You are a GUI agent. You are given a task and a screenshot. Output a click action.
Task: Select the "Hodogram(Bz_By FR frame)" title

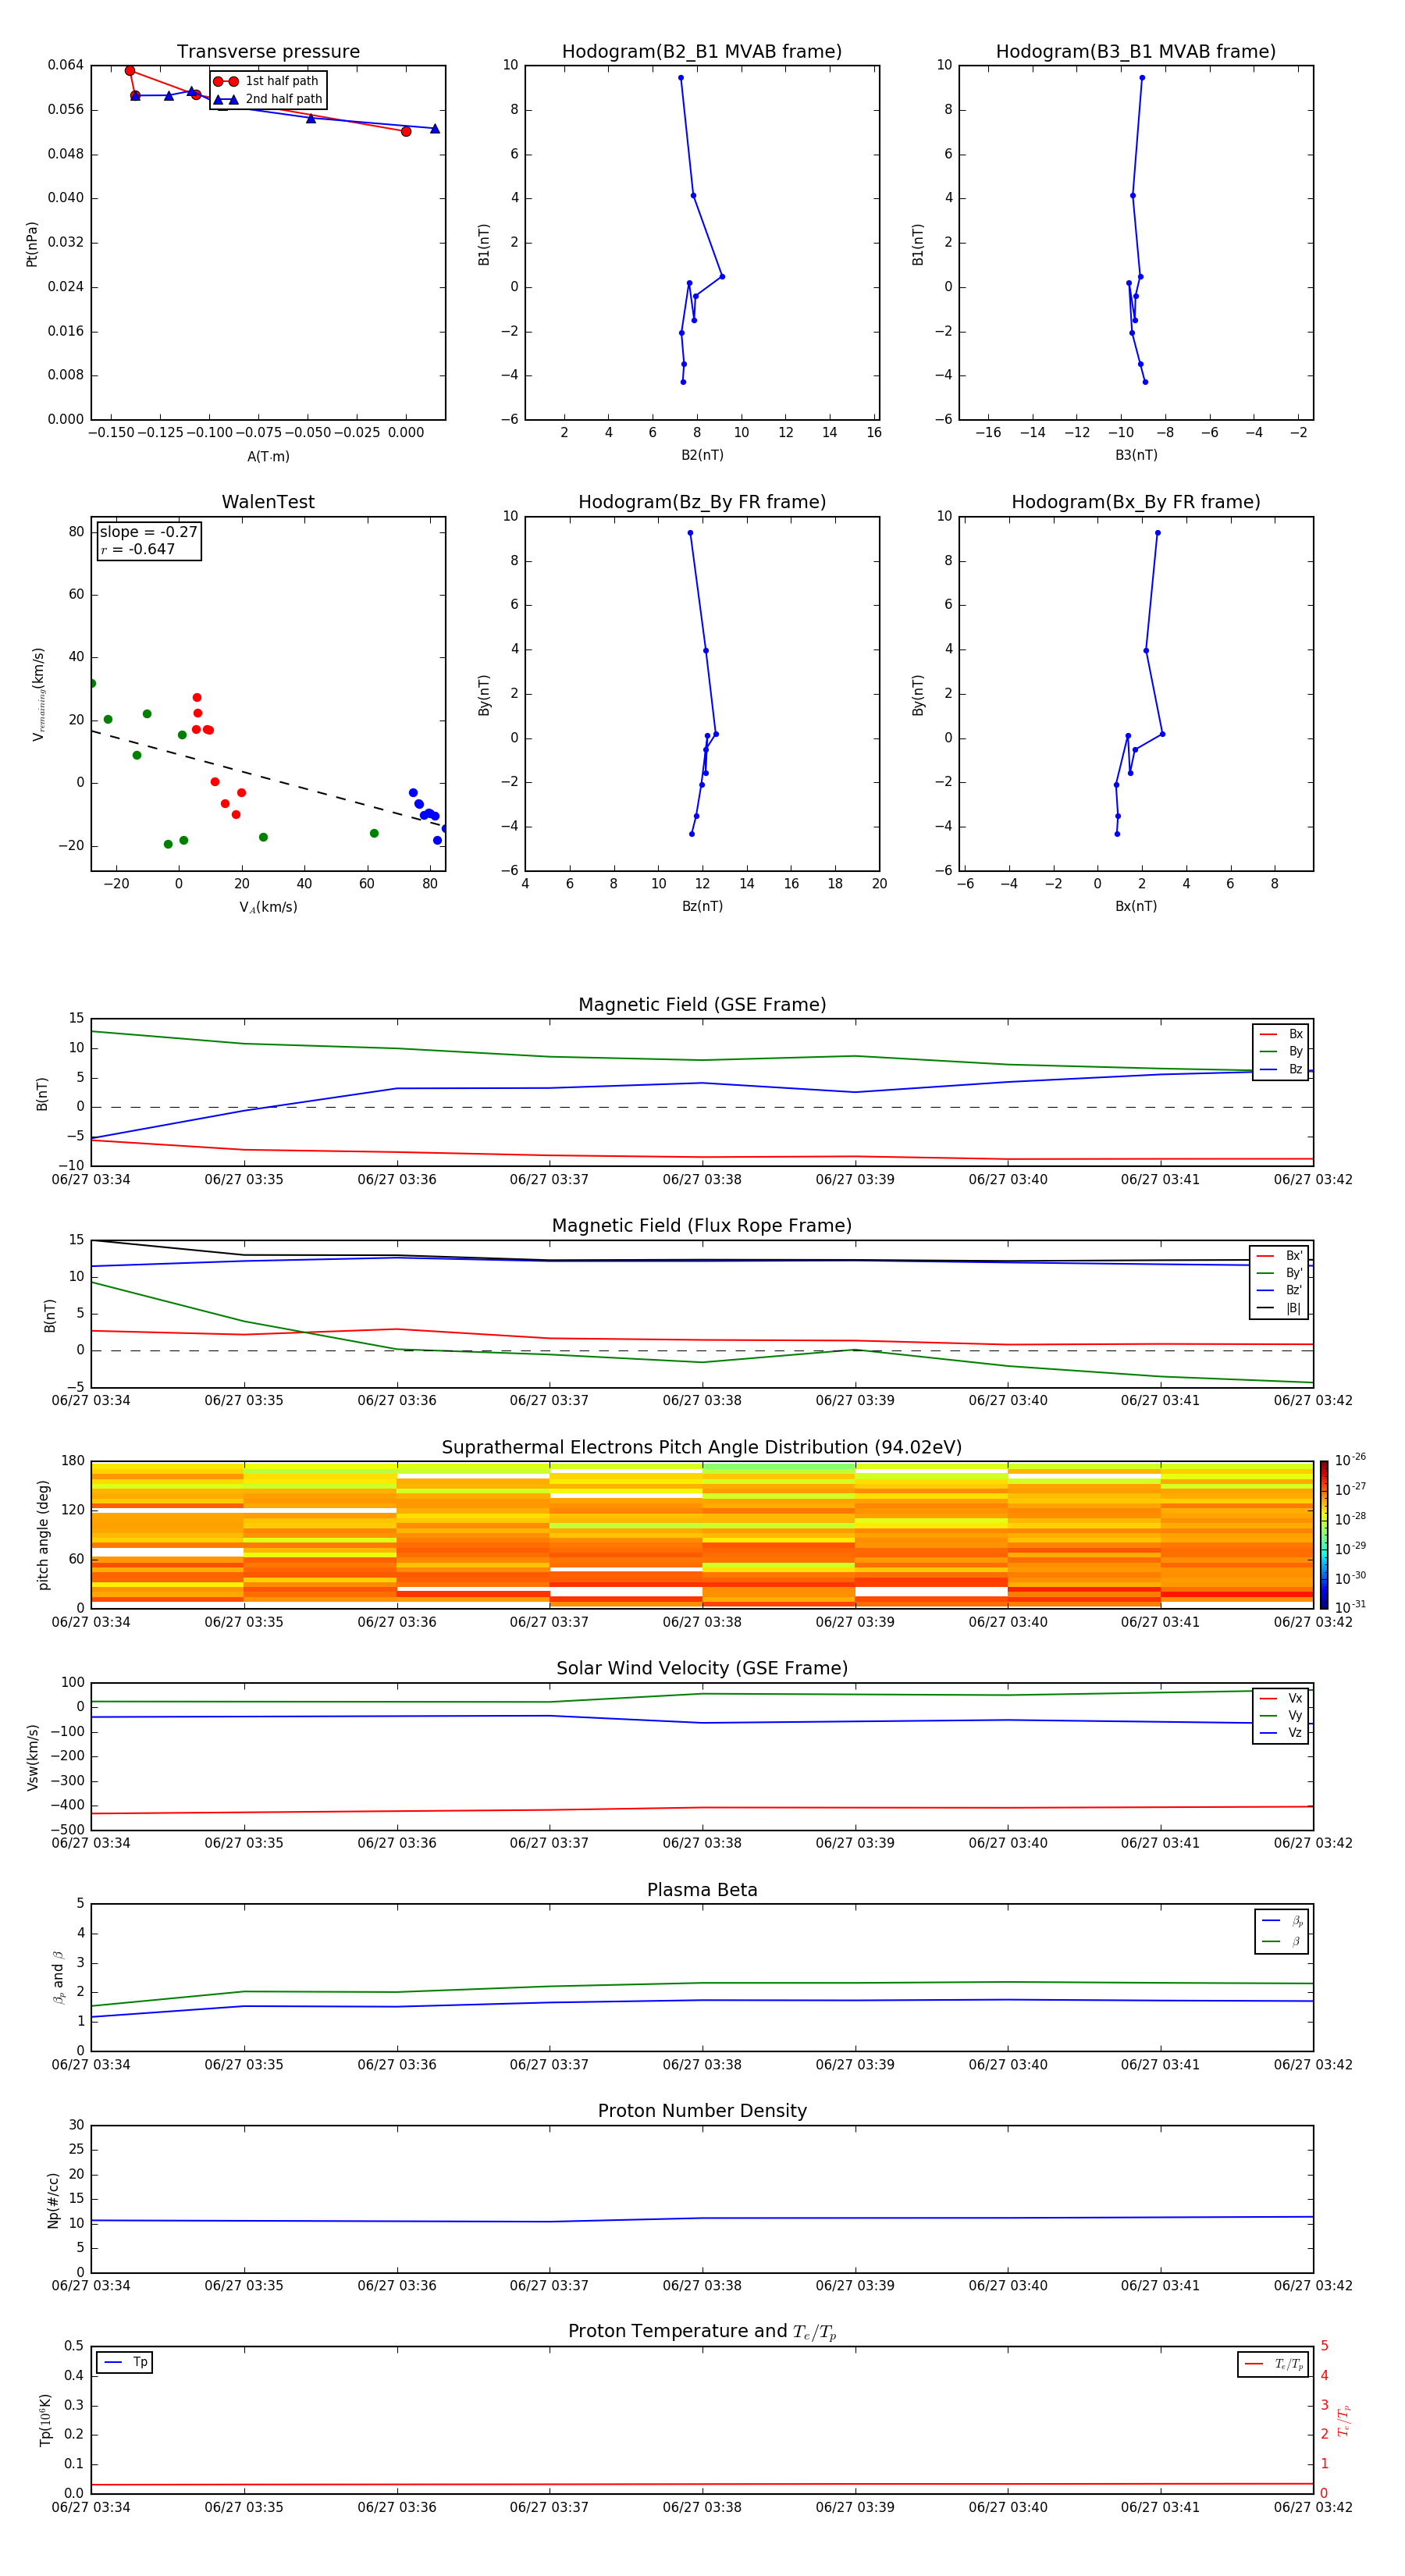pyautogui.click(x=702, y=502)
